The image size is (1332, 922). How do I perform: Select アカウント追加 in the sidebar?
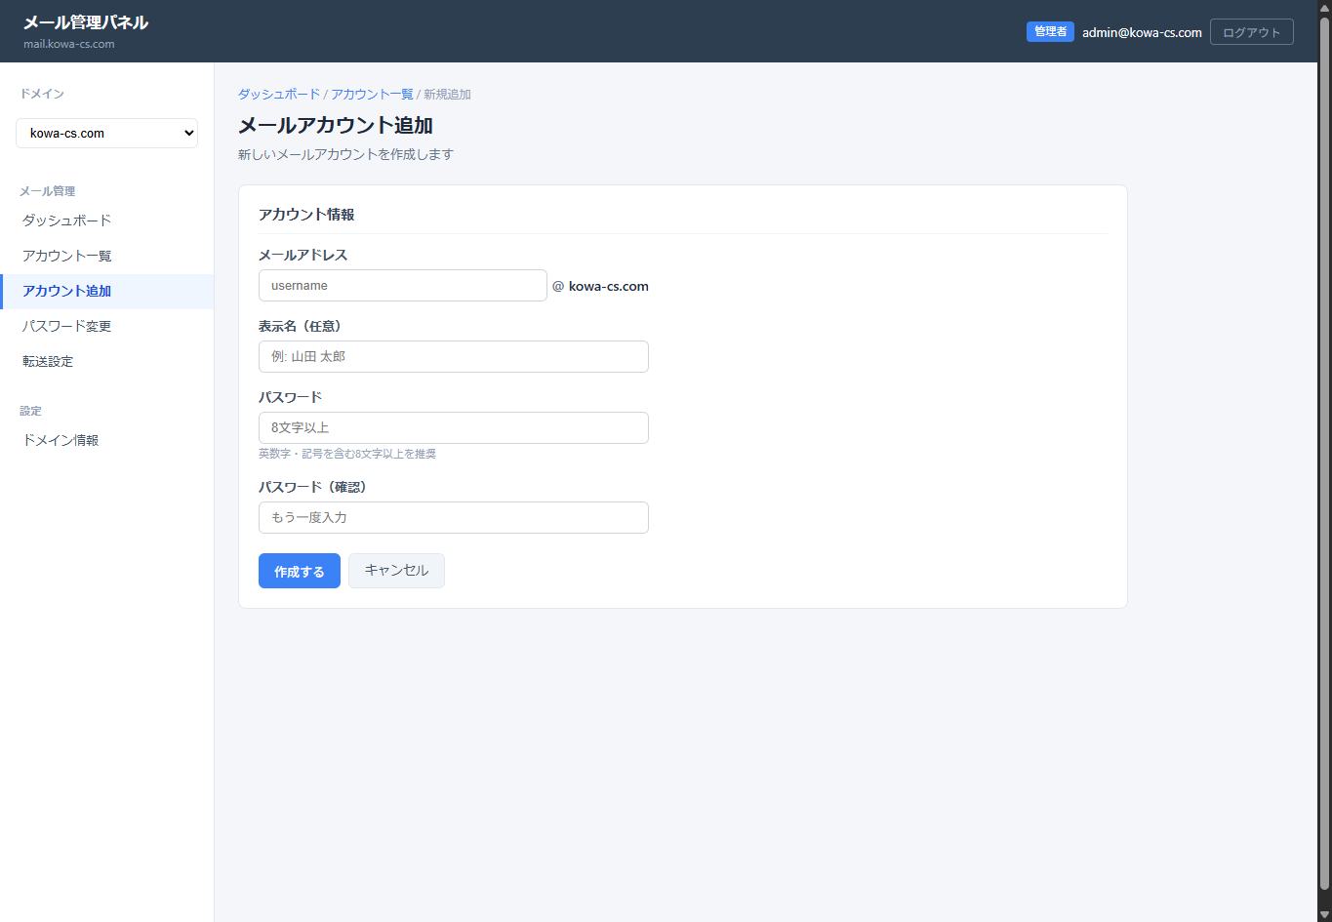coord(67,291)
